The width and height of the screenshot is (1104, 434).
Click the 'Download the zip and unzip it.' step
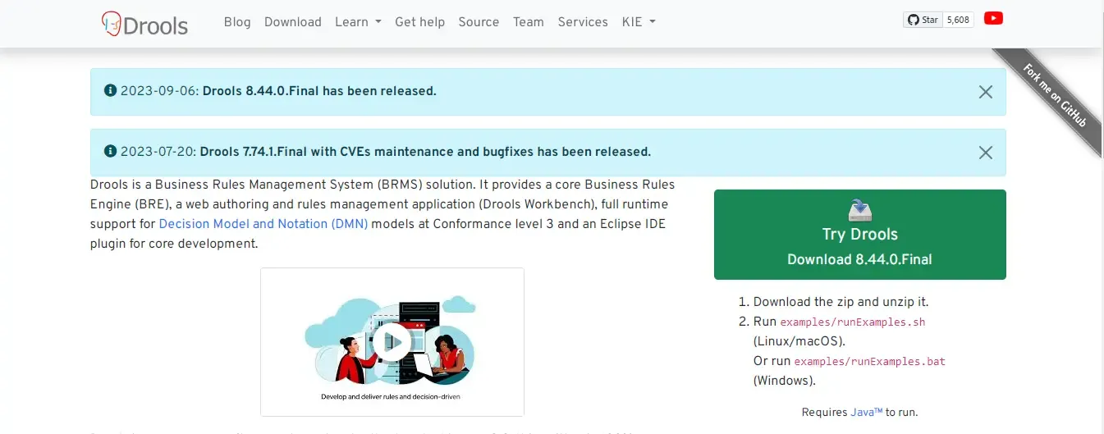841,302
